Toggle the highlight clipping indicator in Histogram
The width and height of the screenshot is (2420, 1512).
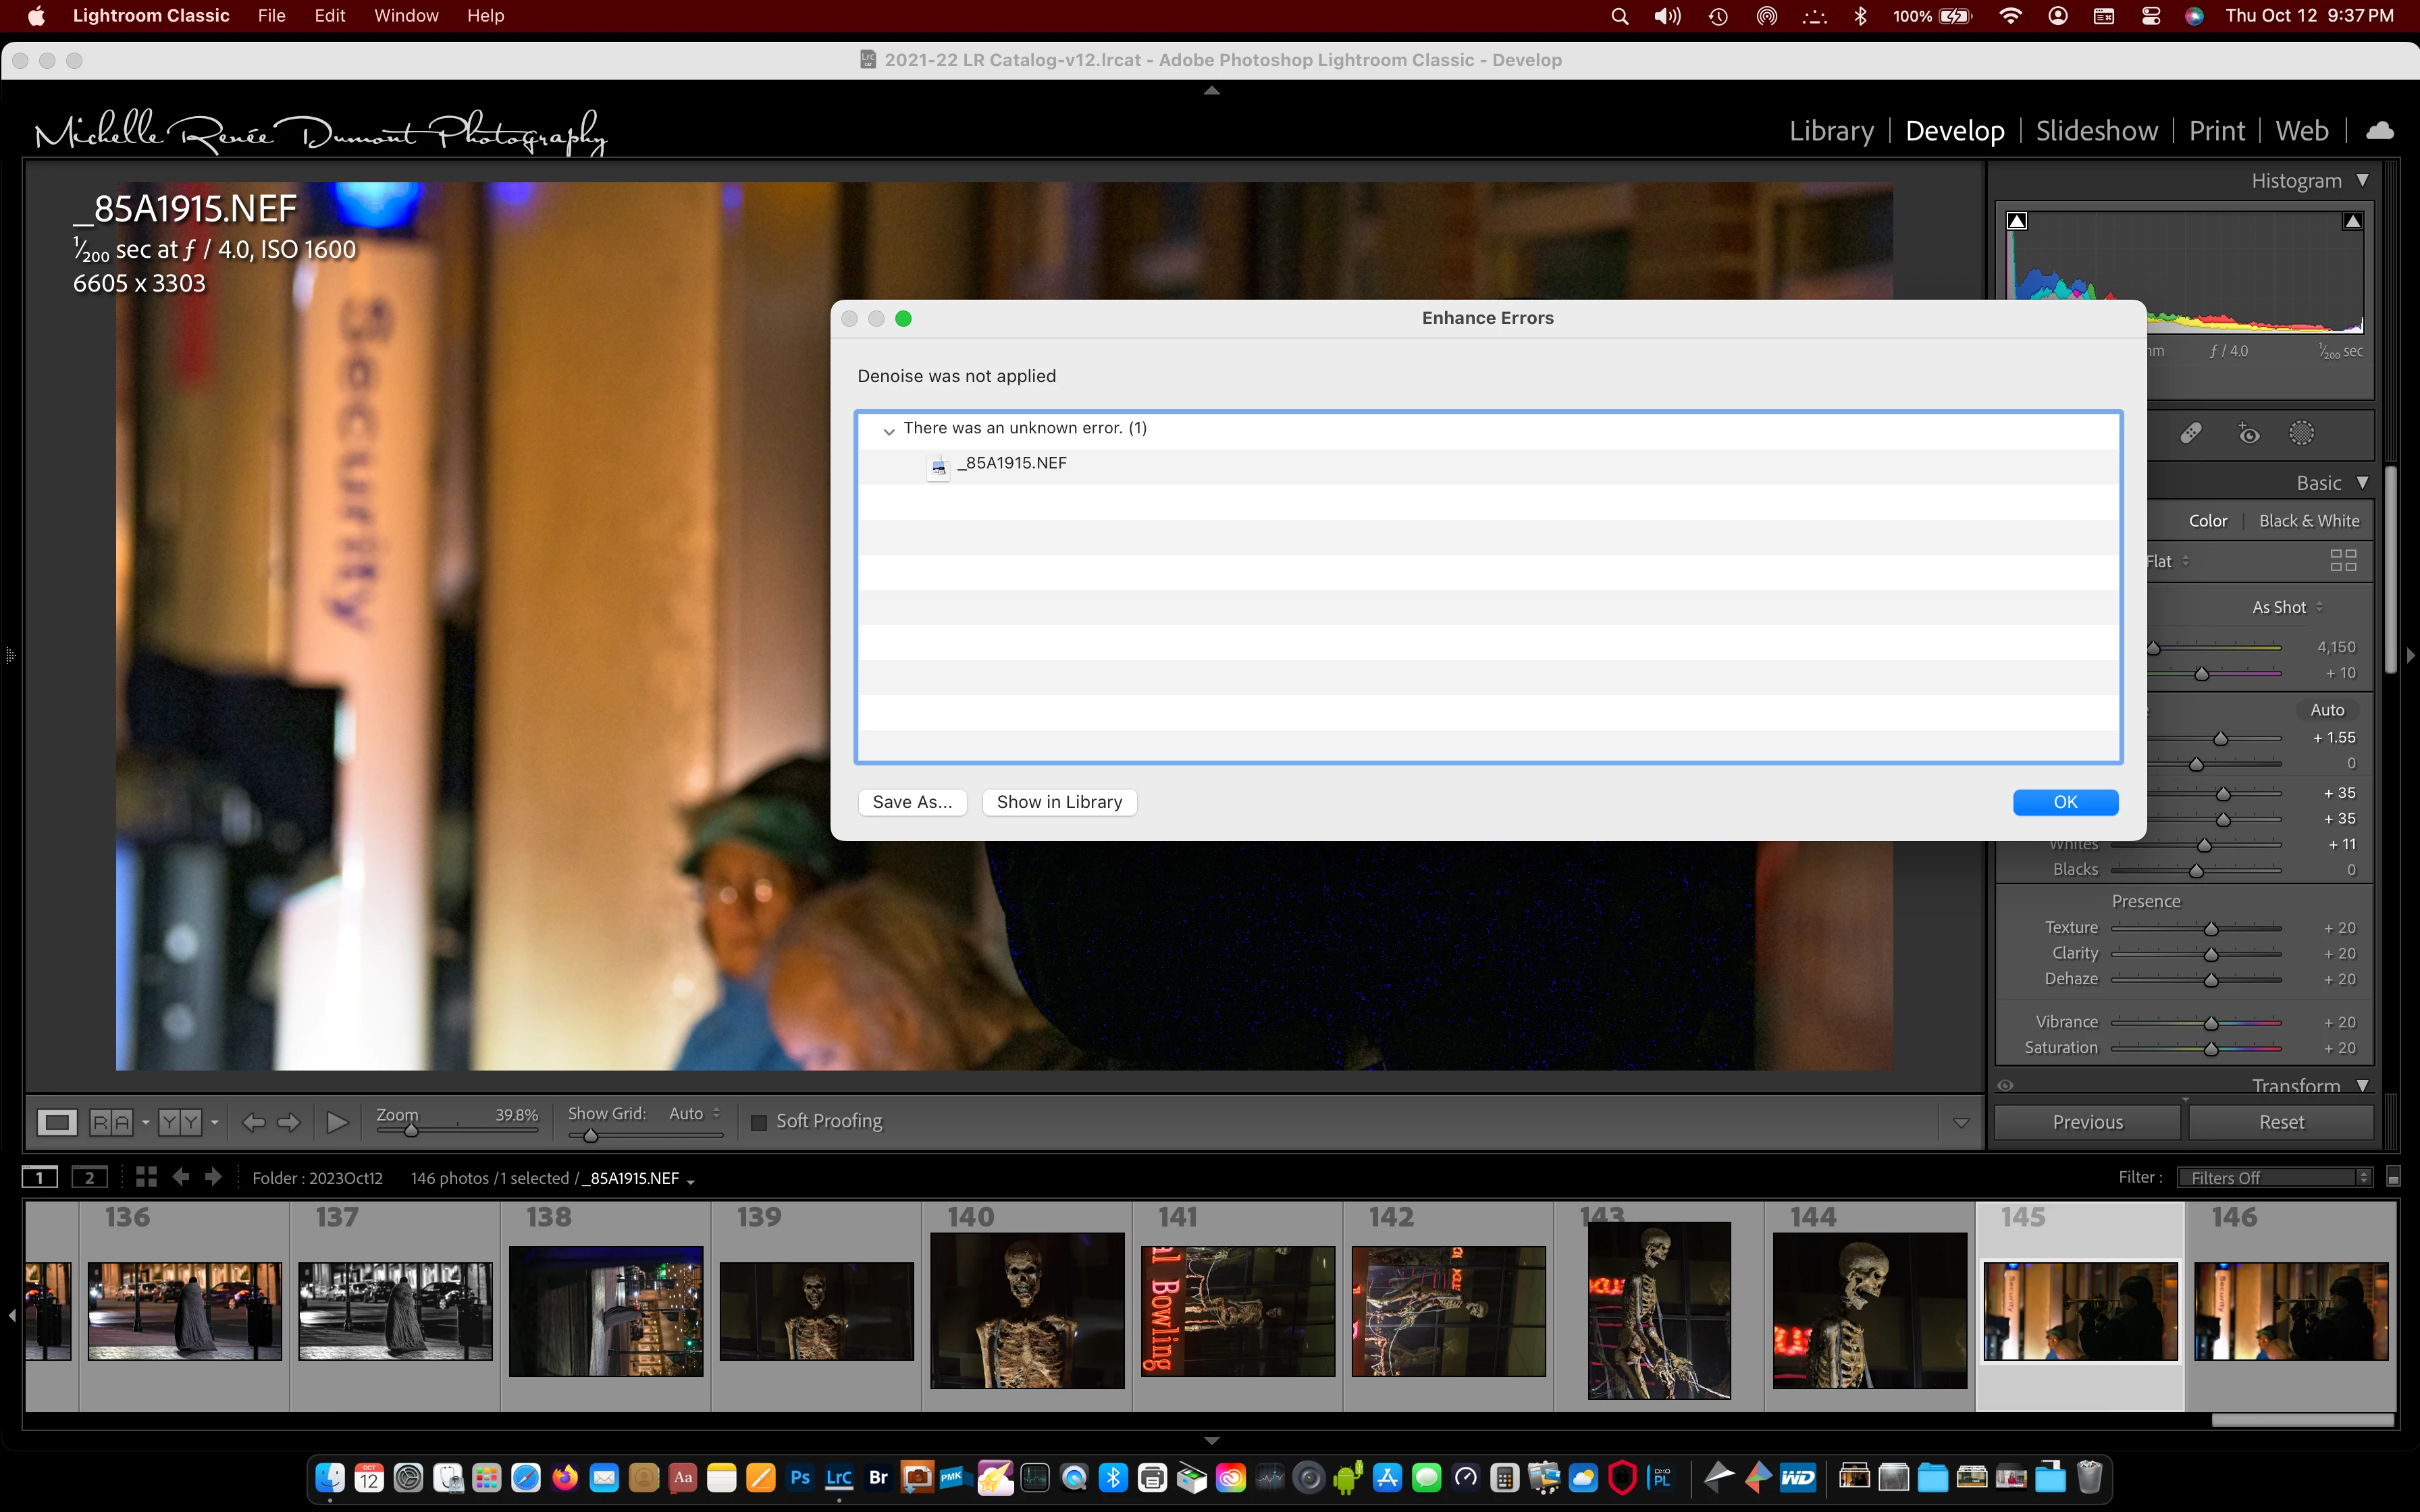pos(2353,221)
